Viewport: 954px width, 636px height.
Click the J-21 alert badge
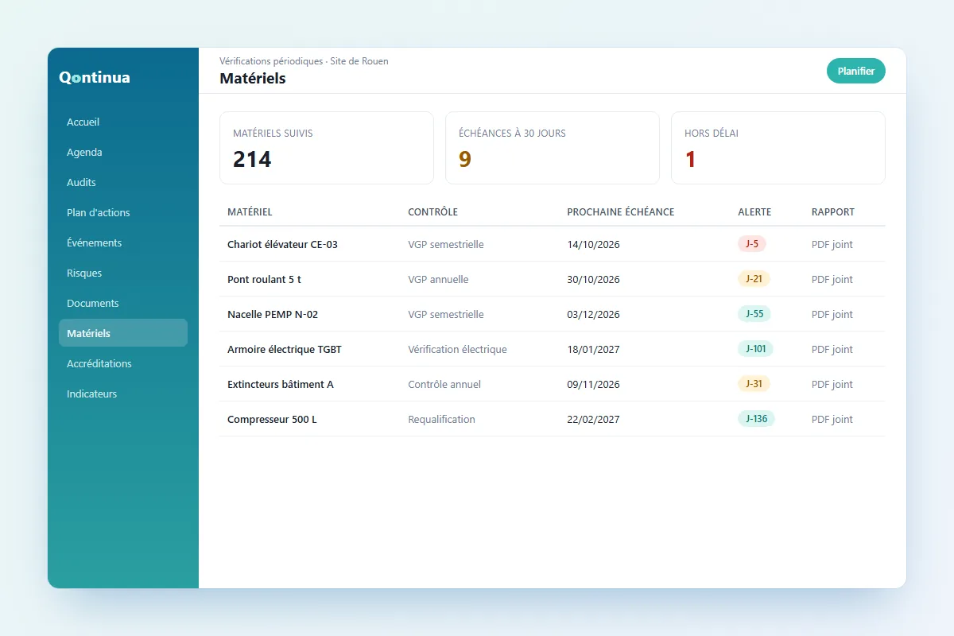click(754, 279)
